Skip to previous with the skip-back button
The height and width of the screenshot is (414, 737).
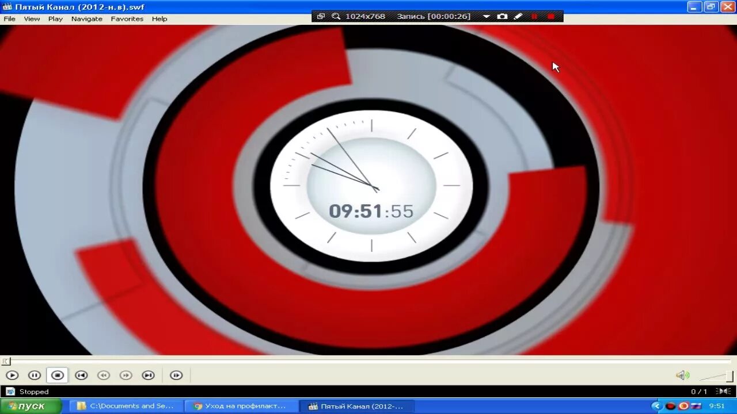81,375
